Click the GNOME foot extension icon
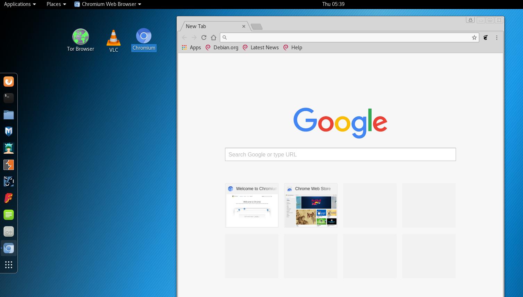 tap(485, 37)
